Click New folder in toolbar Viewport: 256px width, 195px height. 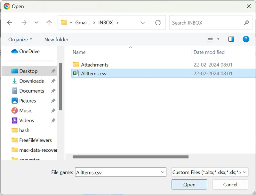tap(56, 39)
